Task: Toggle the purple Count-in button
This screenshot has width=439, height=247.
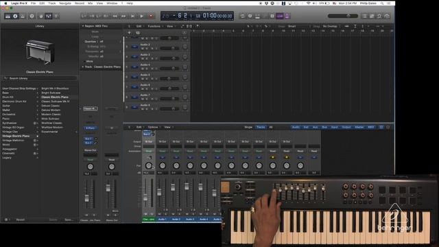Action: pyautogui.click(x=280, y=16)
